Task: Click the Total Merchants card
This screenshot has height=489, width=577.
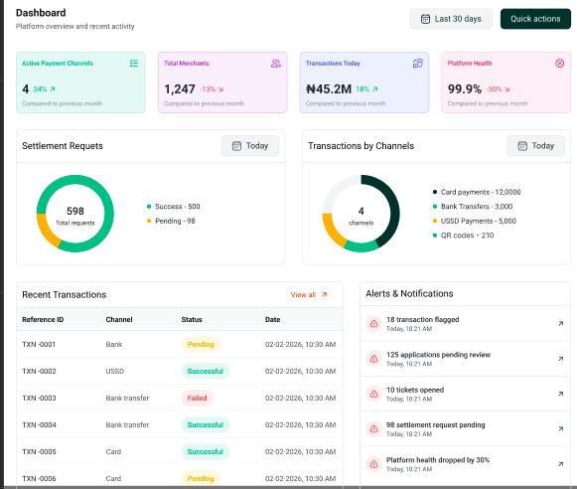Action: [222, 82]
